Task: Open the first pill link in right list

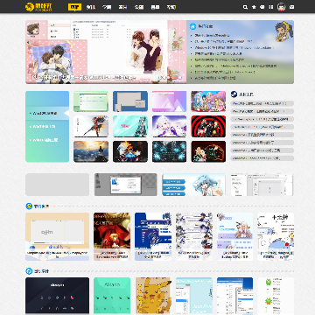Action: 262,103
